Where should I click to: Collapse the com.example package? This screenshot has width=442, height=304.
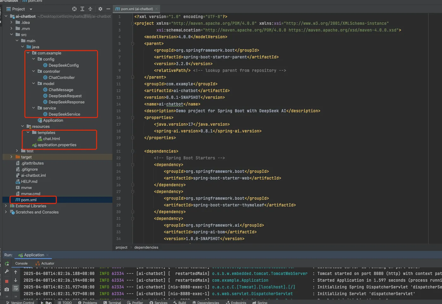(28, 53)
